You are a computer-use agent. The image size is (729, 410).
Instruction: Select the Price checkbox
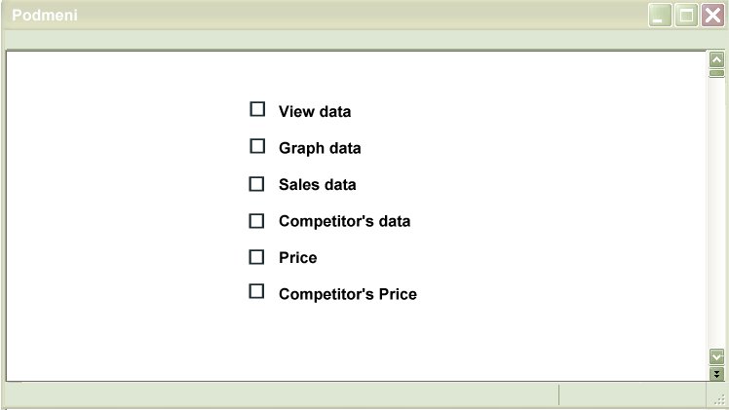tap(257, 257)
